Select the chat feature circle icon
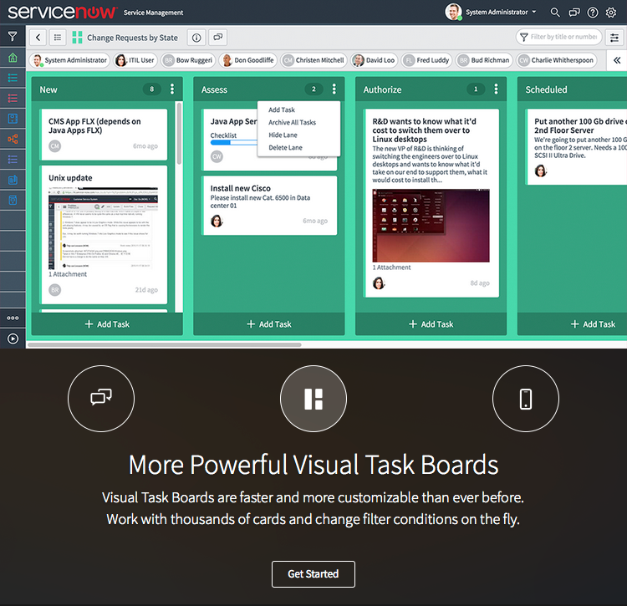 coord(101,399)
